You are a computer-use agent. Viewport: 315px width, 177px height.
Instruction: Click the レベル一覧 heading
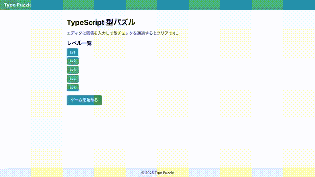pyautogui.click(x=79, y=43)
